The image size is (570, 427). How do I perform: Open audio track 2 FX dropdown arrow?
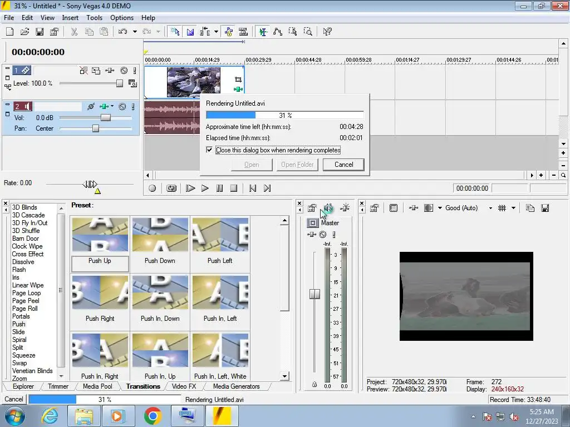click(x=112, y=106)
